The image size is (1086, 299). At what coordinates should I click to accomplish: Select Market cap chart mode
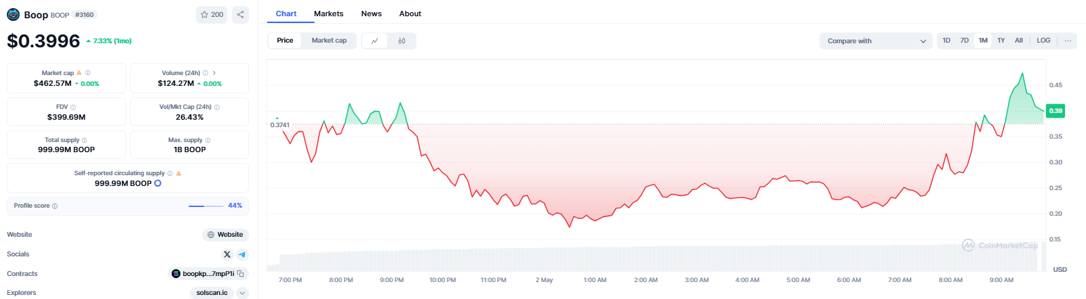click(329, 41)
